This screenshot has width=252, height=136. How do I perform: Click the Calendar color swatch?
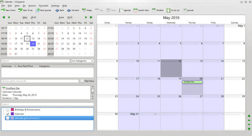tap(12, 114)
